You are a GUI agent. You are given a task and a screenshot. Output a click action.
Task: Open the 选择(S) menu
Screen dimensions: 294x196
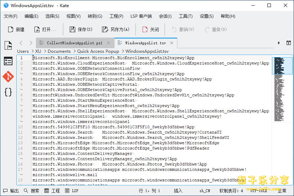click(x=52, y=16)
